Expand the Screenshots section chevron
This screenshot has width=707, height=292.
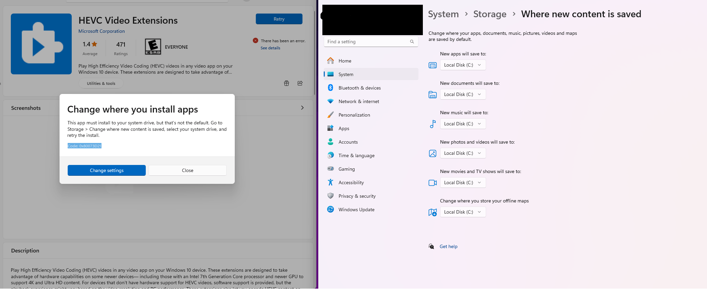(302, 108)
